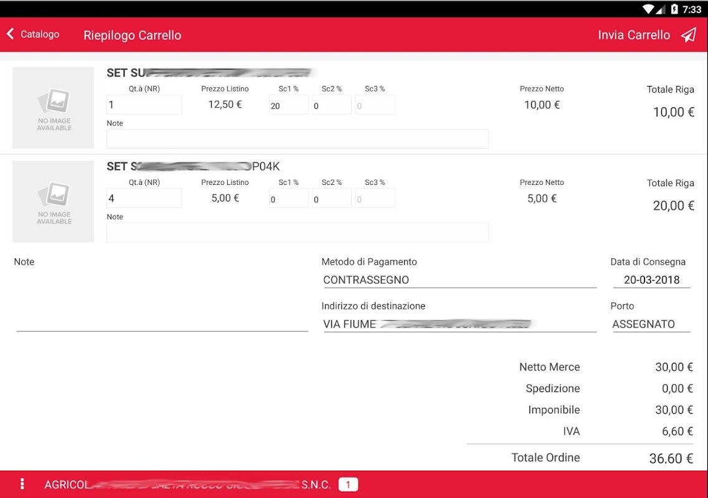Check the Wi-Fi status icon

pyautogui.click(x=648, y=9)
